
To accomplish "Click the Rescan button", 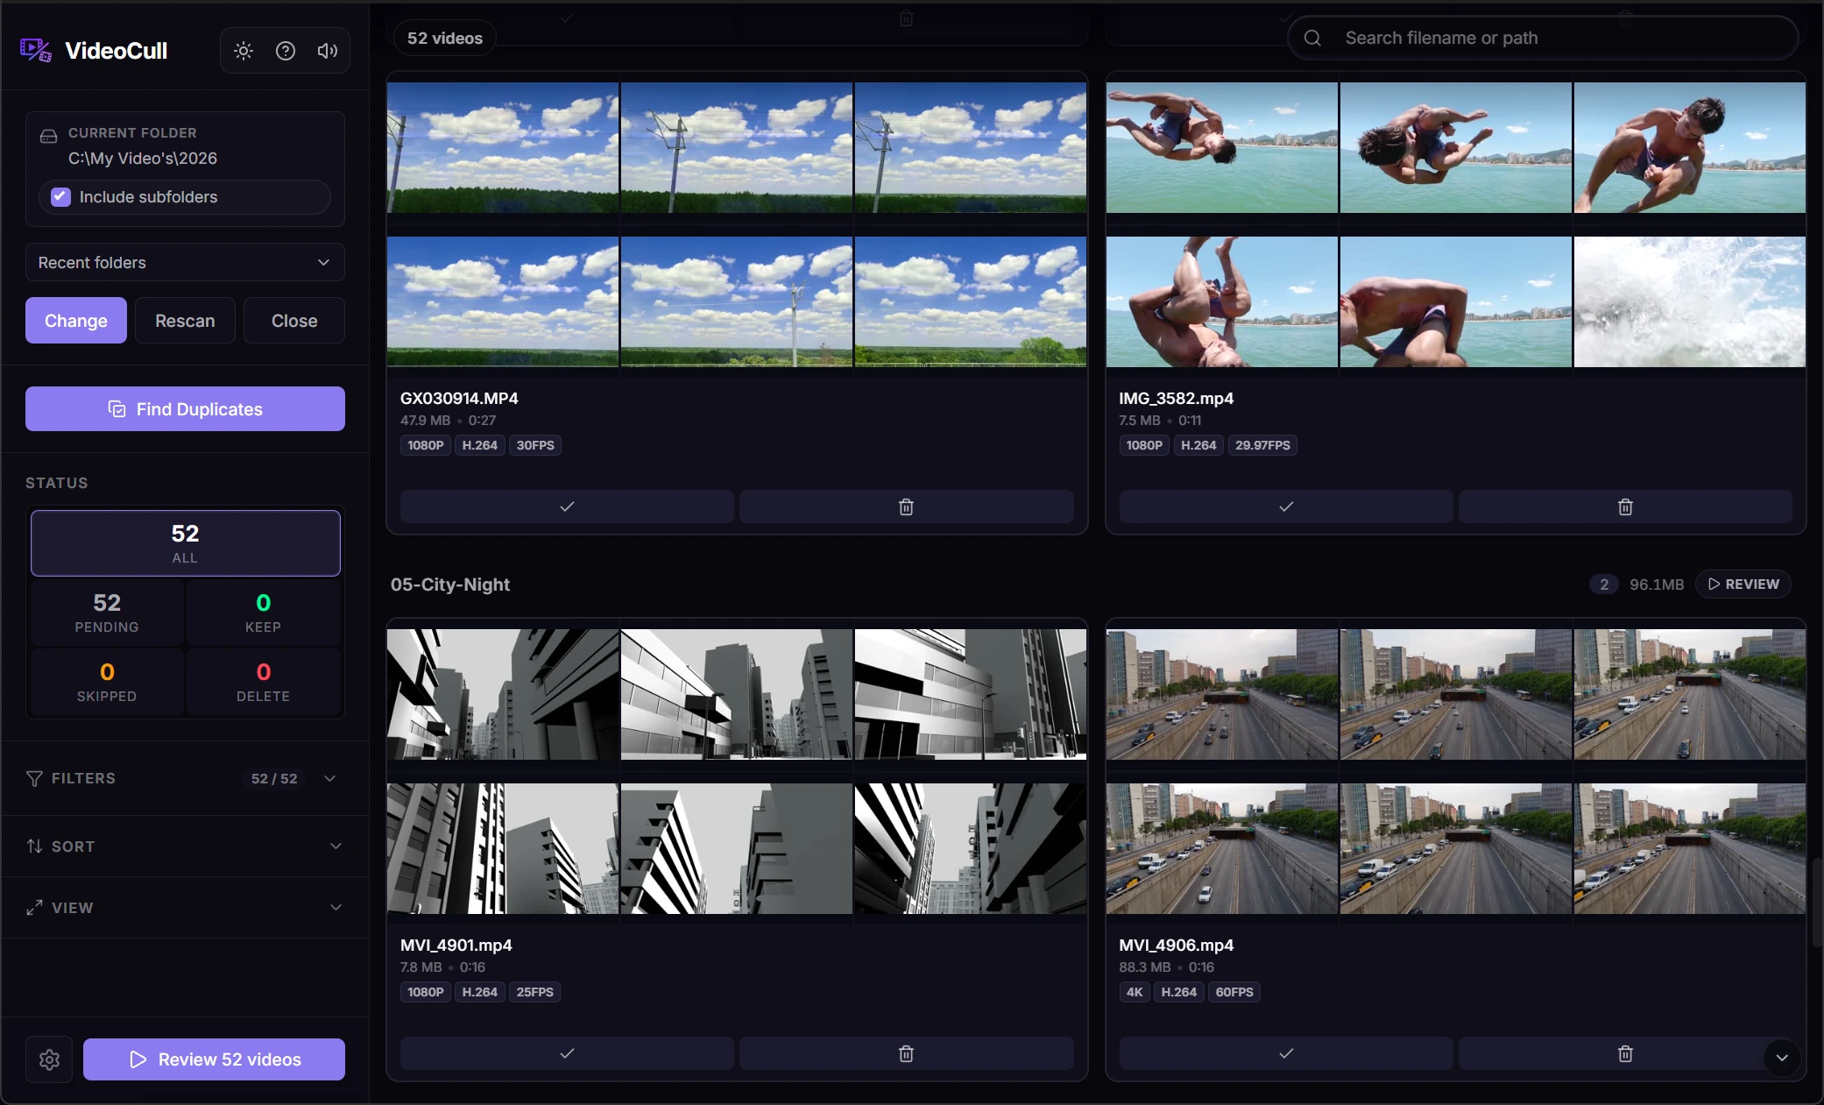I will tap(185, 321).
